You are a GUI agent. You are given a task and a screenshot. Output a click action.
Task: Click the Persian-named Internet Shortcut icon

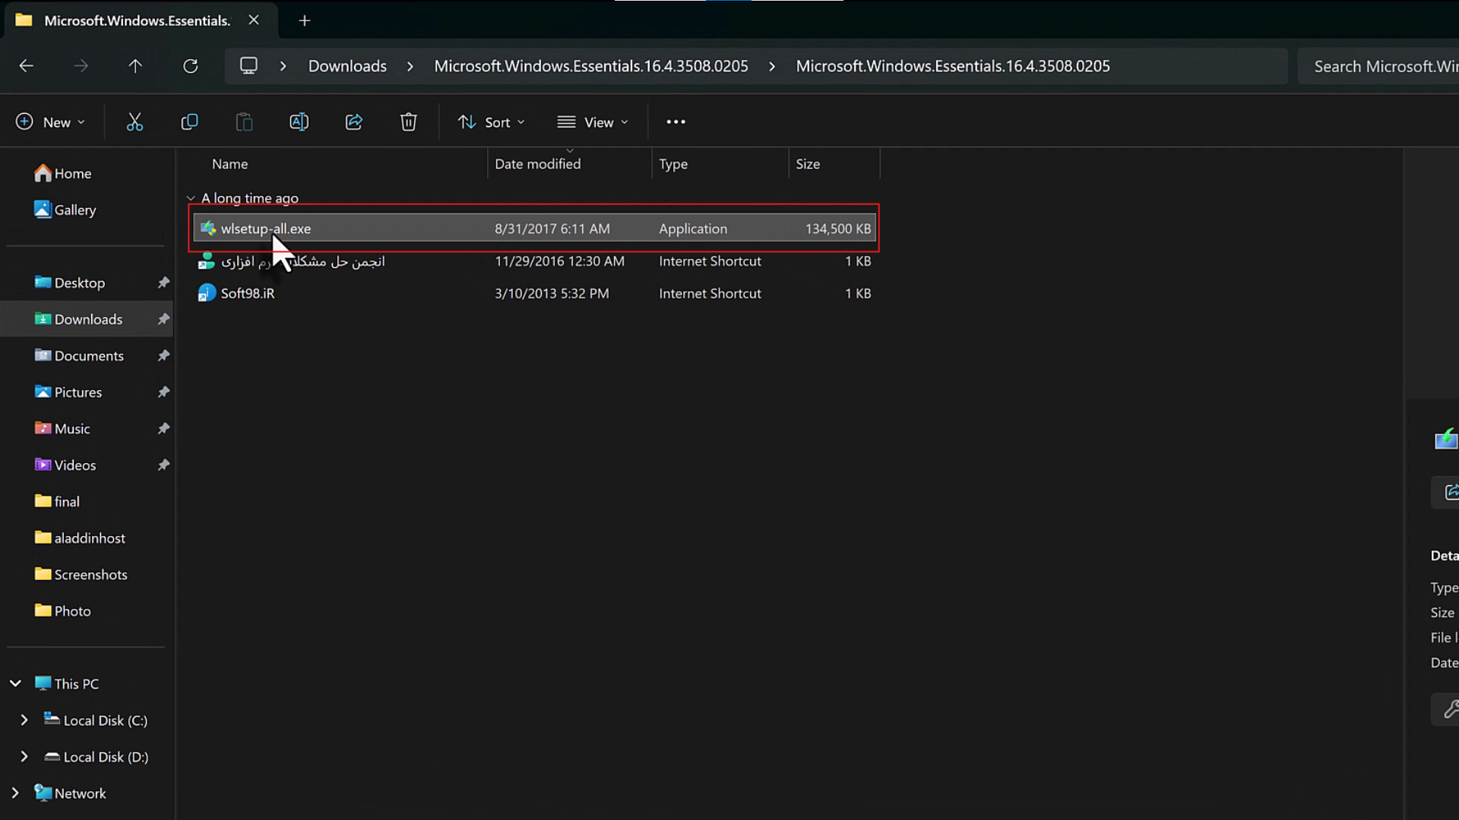coord(207,260)
